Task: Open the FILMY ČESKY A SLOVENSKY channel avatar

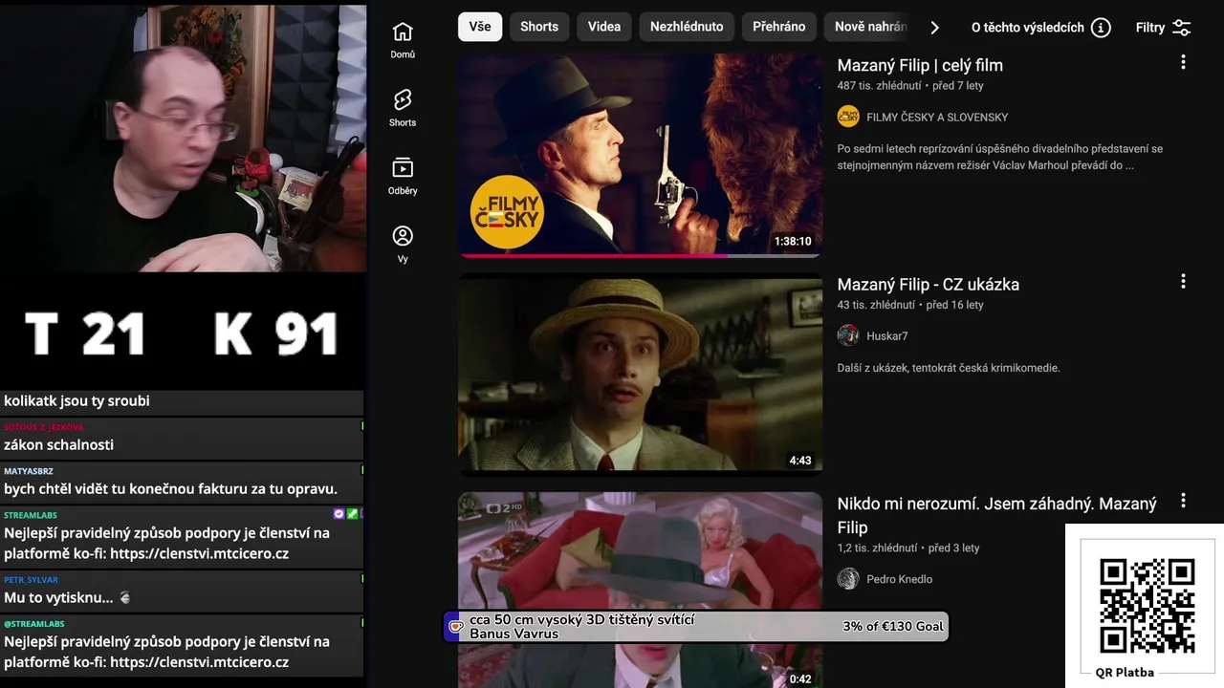Action: click(x=848, y=117)
